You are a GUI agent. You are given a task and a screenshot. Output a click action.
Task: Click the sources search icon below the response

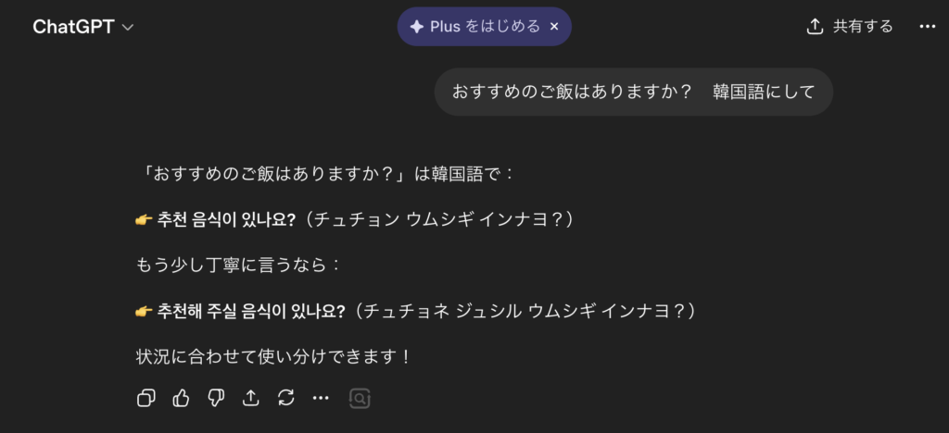coord(360,398)
